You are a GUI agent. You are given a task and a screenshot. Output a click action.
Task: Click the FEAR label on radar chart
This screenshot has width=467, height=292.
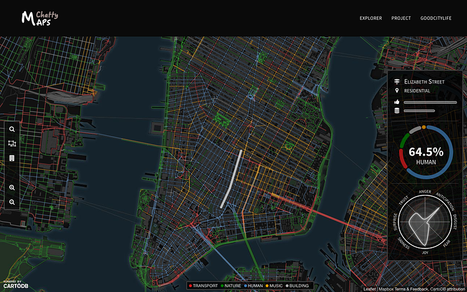(446, 243)
